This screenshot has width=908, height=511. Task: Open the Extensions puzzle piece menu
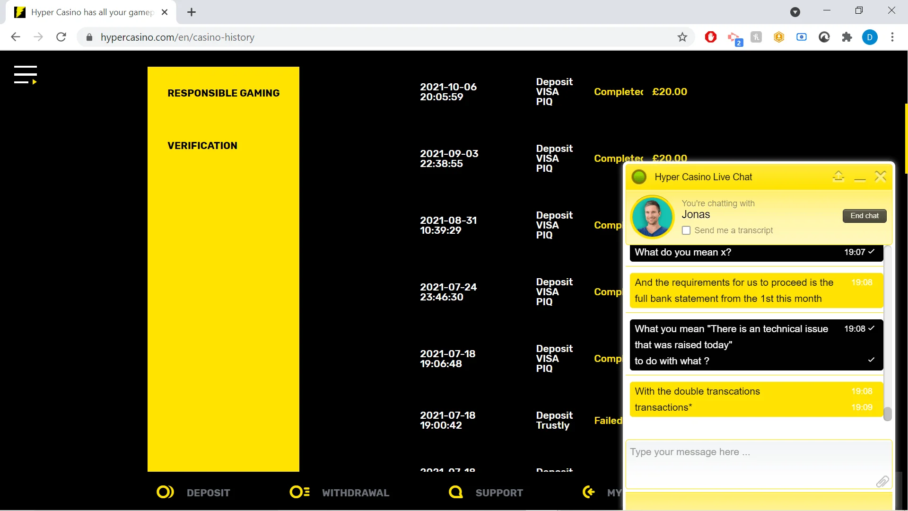point(847,37)
